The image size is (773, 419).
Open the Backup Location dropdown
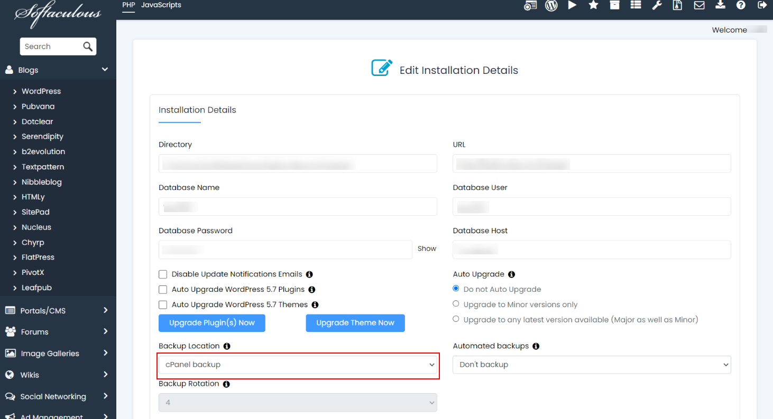(298, 365)
